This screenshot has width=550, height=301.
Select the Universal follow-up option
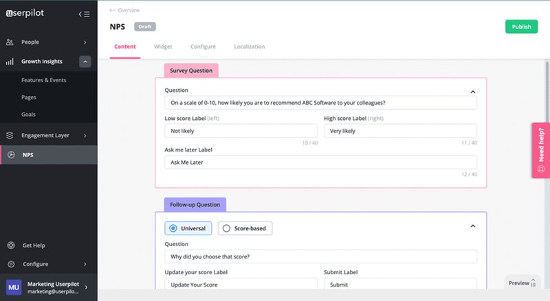[x=188, y=228]
